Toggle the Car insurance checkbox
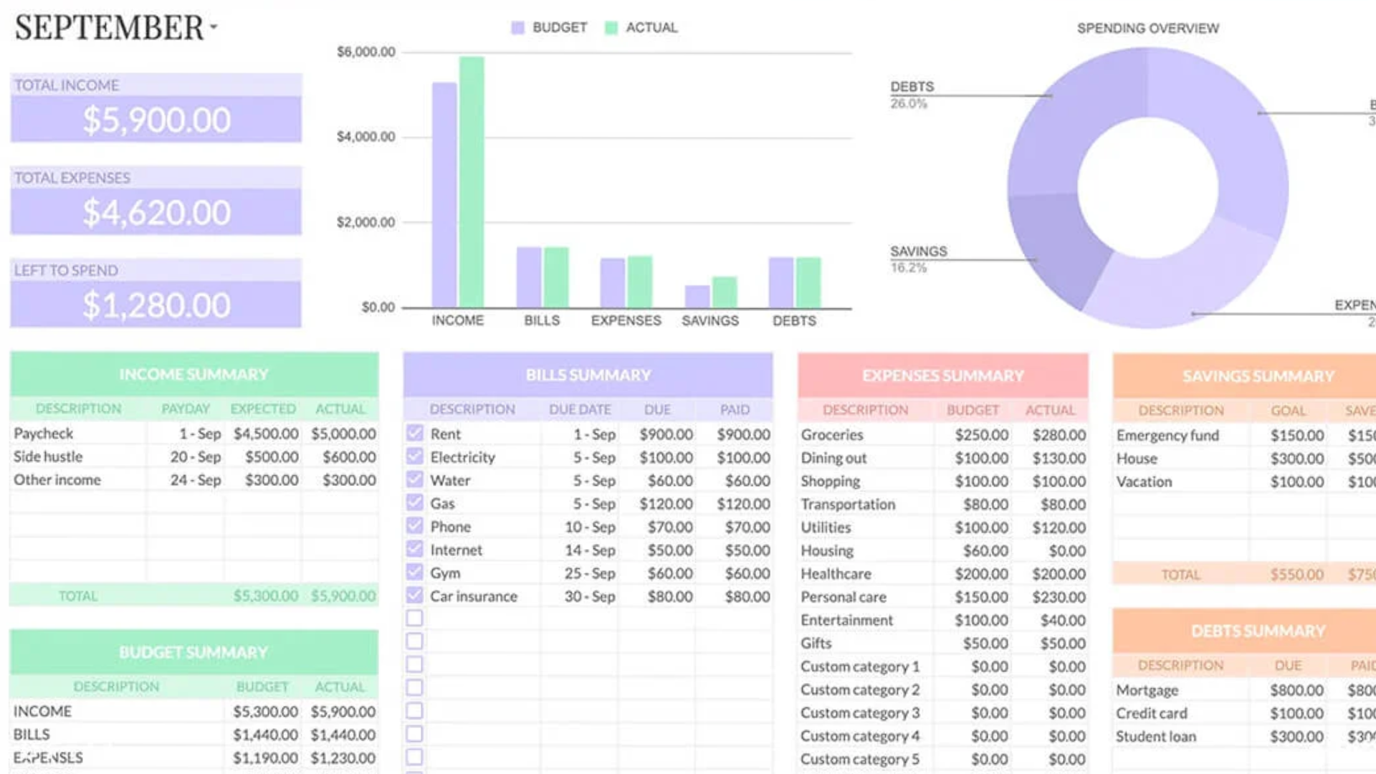 414,595
